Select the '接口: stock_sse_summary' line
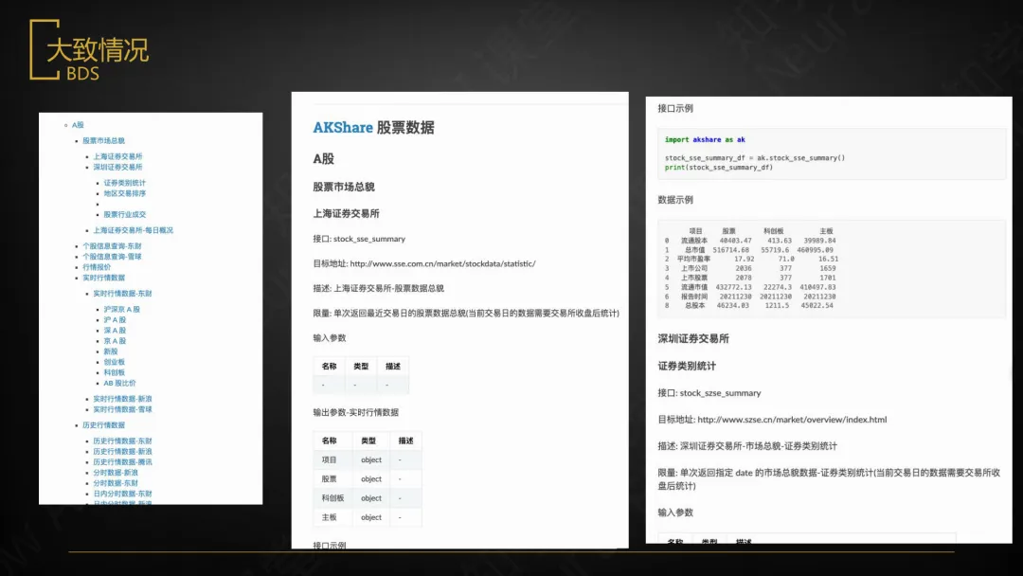The image size is (1023, 576). click(x=359, y=239)
